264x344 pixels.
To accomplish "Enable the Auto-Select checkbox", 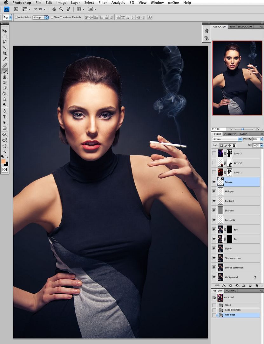I will pos(16,17).
